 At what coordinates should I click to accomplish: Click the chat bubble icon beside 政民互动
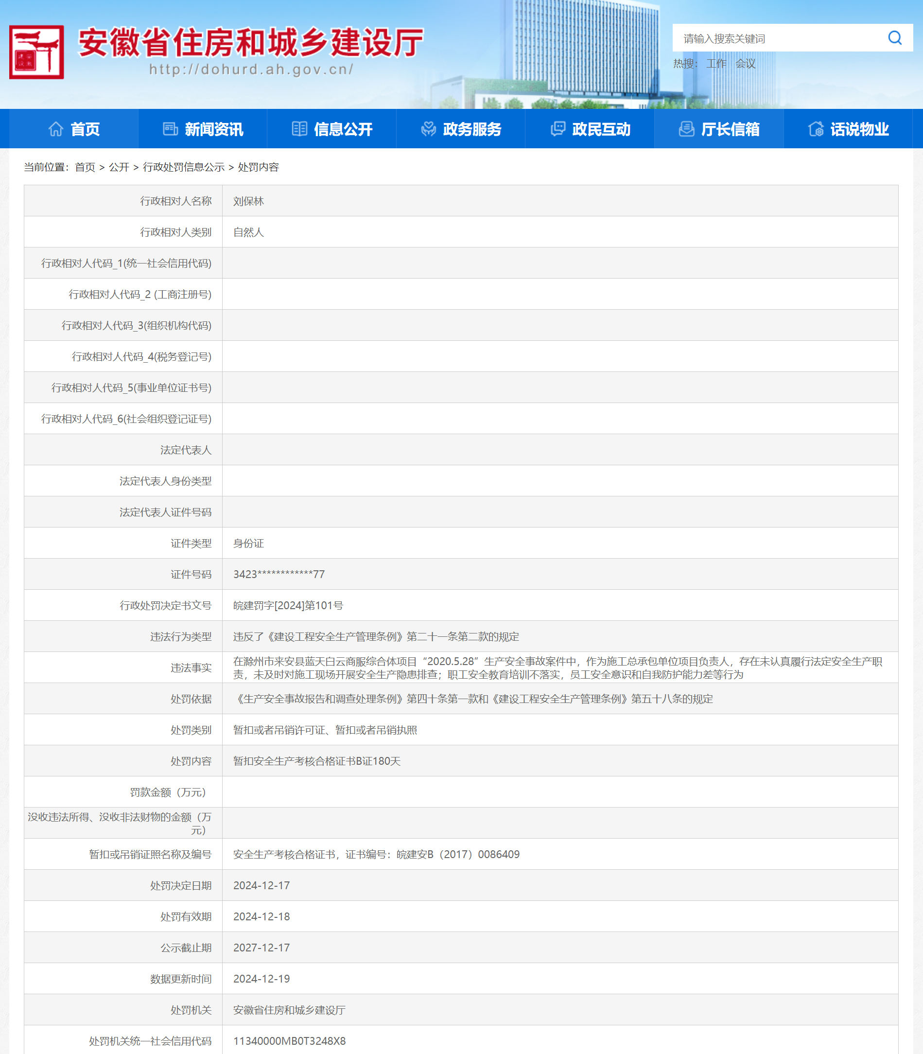(x=558, y=129)
